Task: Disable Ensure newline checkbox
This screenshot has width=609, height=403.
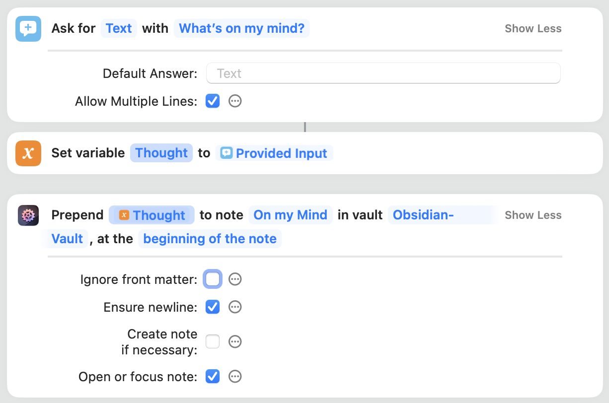Action: (213, 307)
